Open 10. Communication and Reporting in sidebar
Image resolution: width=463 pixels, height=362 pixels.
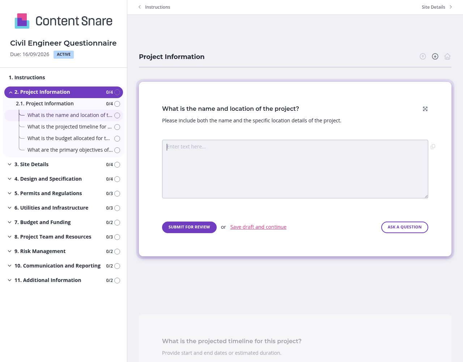tap(58, 266)
